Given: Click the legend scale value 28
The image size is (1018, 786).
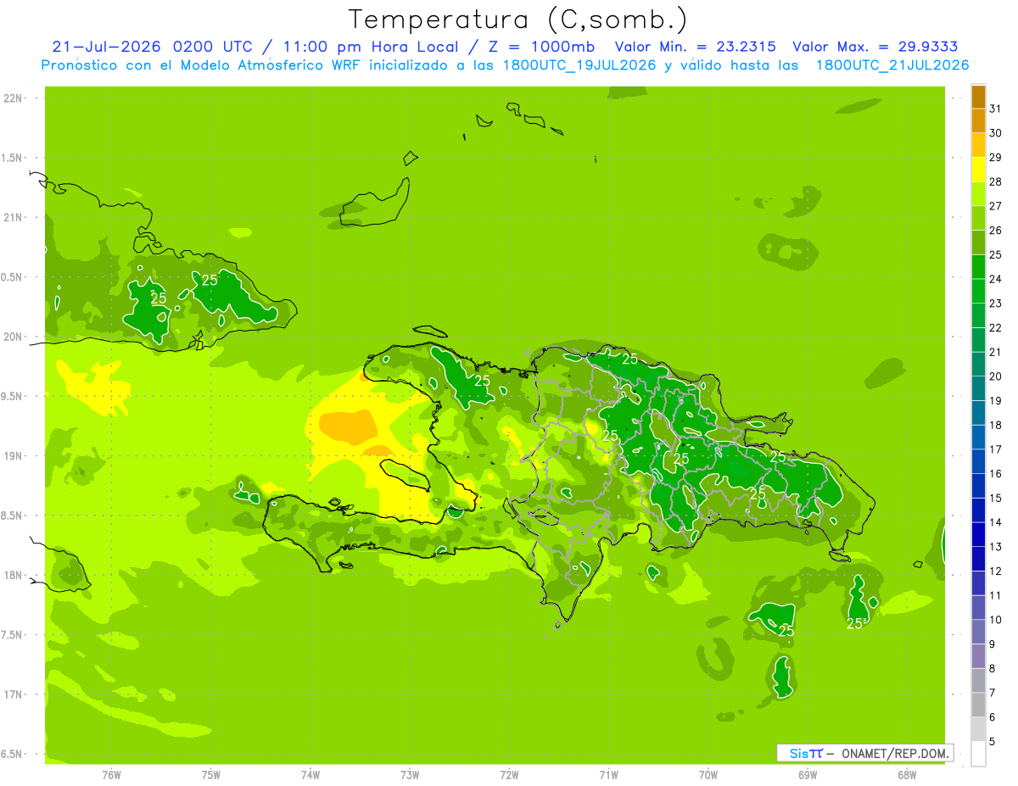Looking at the screenshot, I should pyautogui.click(x=996, y=181).
